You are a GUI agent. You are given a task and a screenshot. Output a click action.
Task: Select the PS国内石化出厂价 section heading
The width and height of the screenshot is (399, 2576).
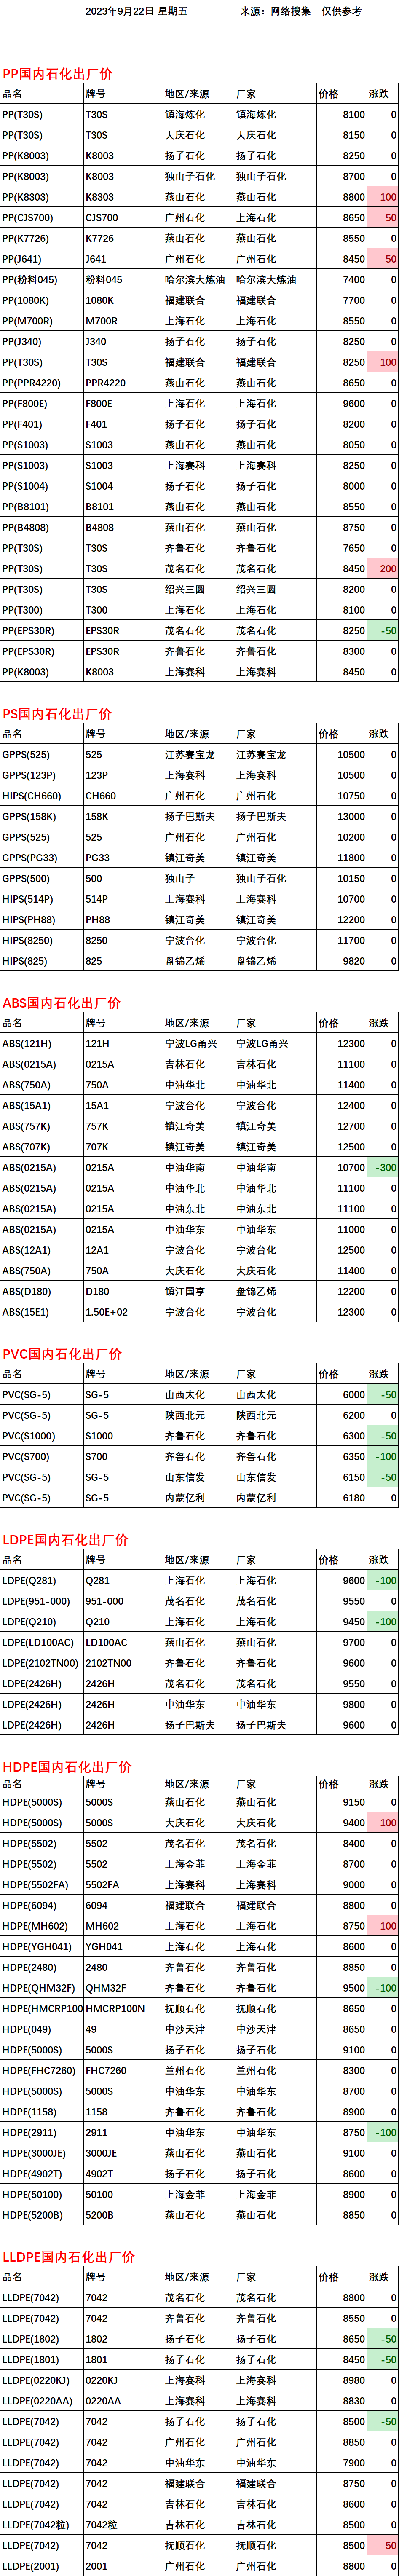(57, 714)
